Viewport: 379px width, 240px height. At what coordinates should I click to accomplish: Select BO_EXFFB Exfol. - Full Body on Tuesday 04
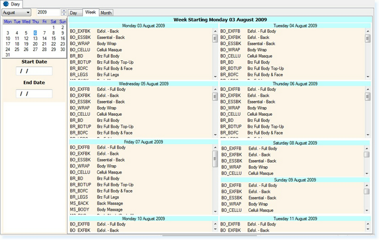pos(292,31)
